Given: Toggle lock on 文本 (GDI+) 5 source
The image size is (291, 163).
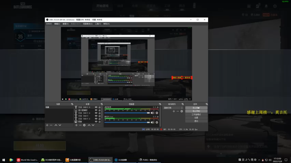Looking at the screenshot, I should (99, 107).
